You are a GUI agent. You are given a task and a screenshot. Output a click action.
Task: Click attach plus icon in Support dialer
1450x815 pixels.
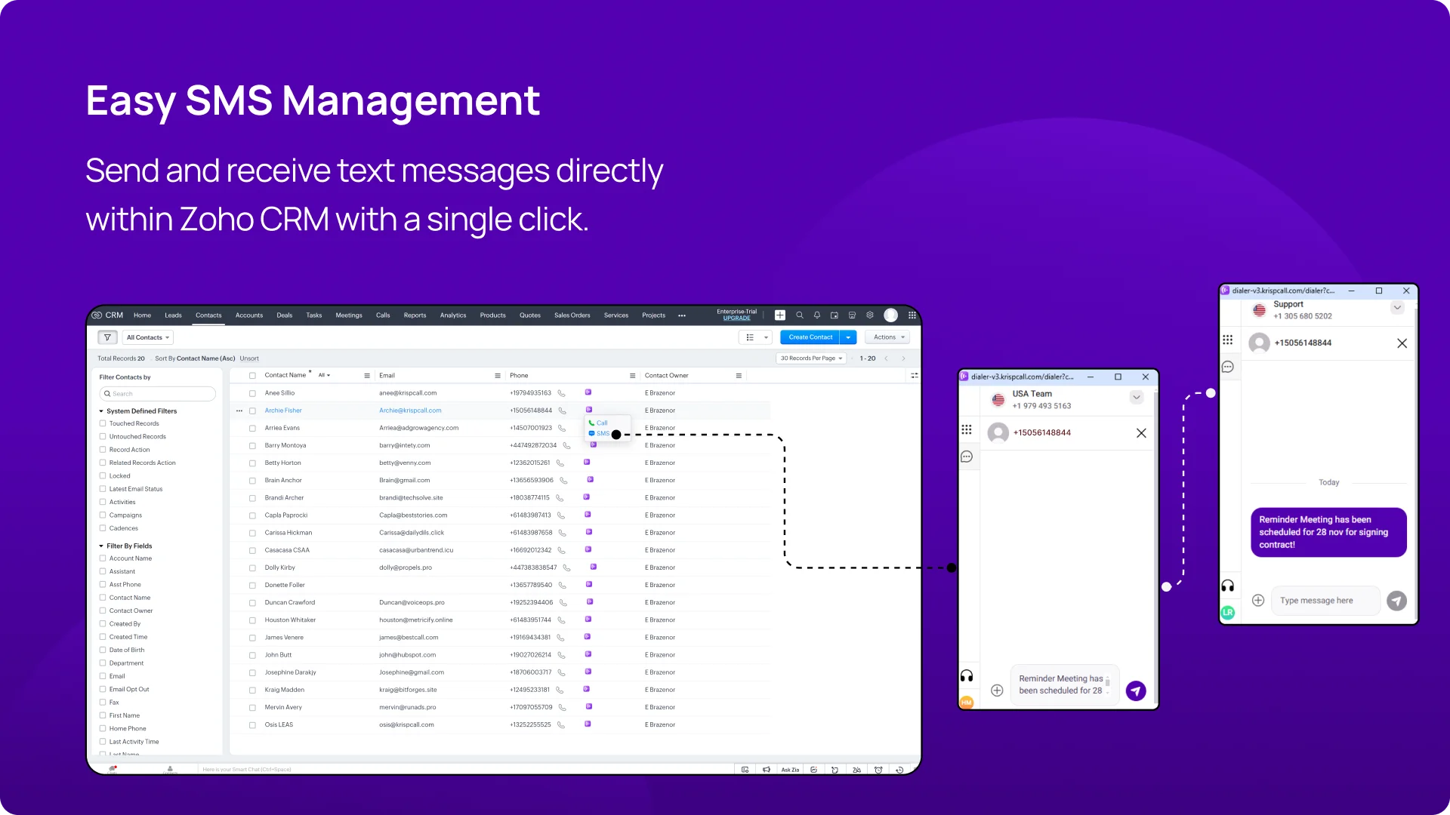tap(1258, 601)
